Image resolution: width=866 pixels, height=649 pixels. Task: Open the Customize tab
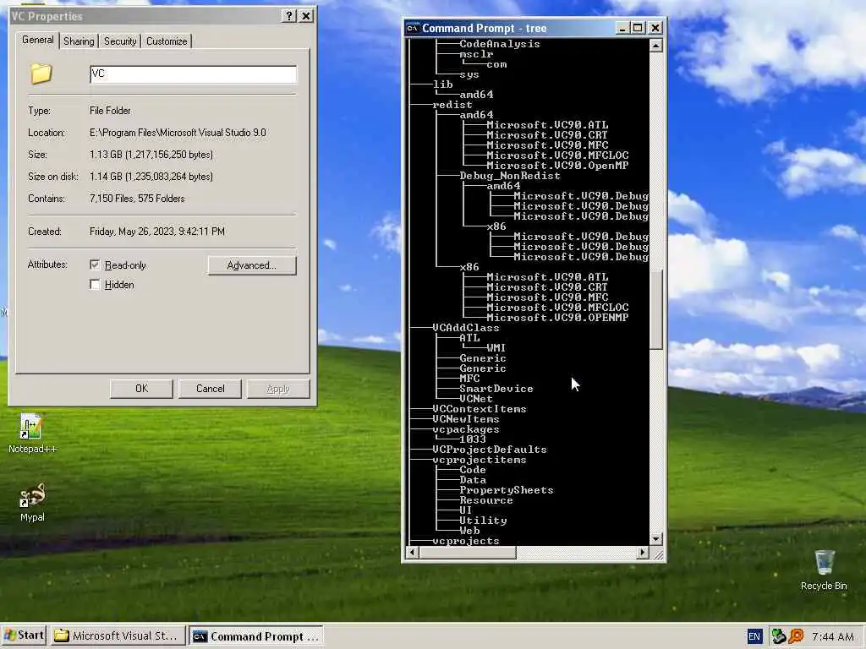167,41
